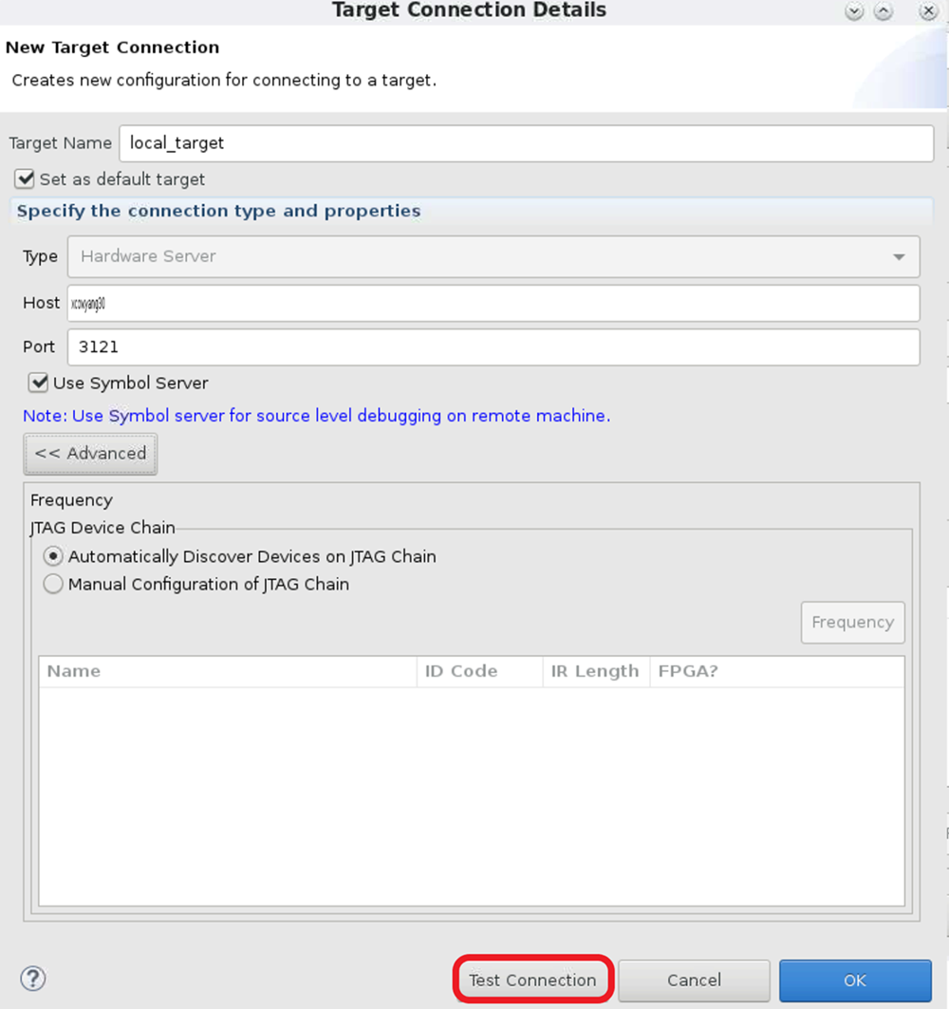The height and width of the screenshot is (1009, 949).
Task: Disable the Use Symbol Server checkbox
Action: click(39, 383)
